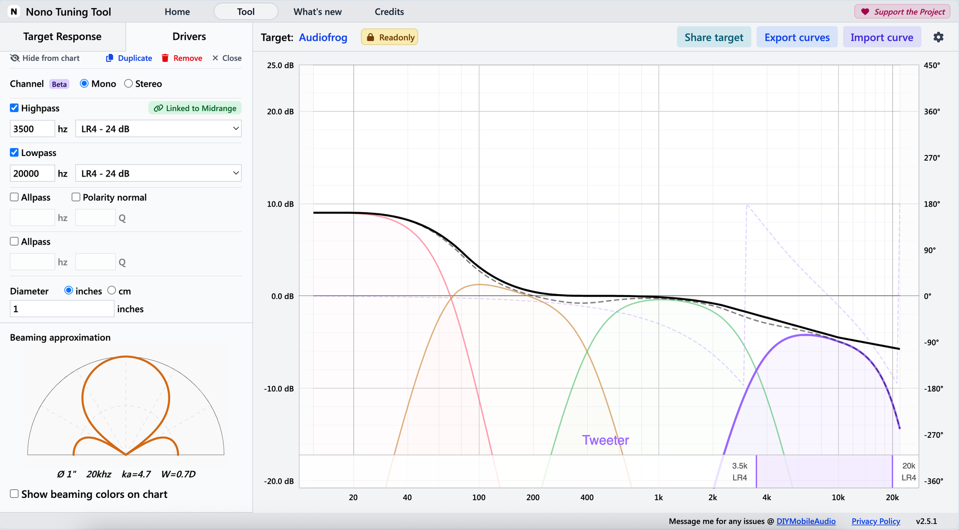This screenshot has height=530, width=959.
Task: Open the Highpass LR4 - 24 dB dropdown
Action: 158,129
